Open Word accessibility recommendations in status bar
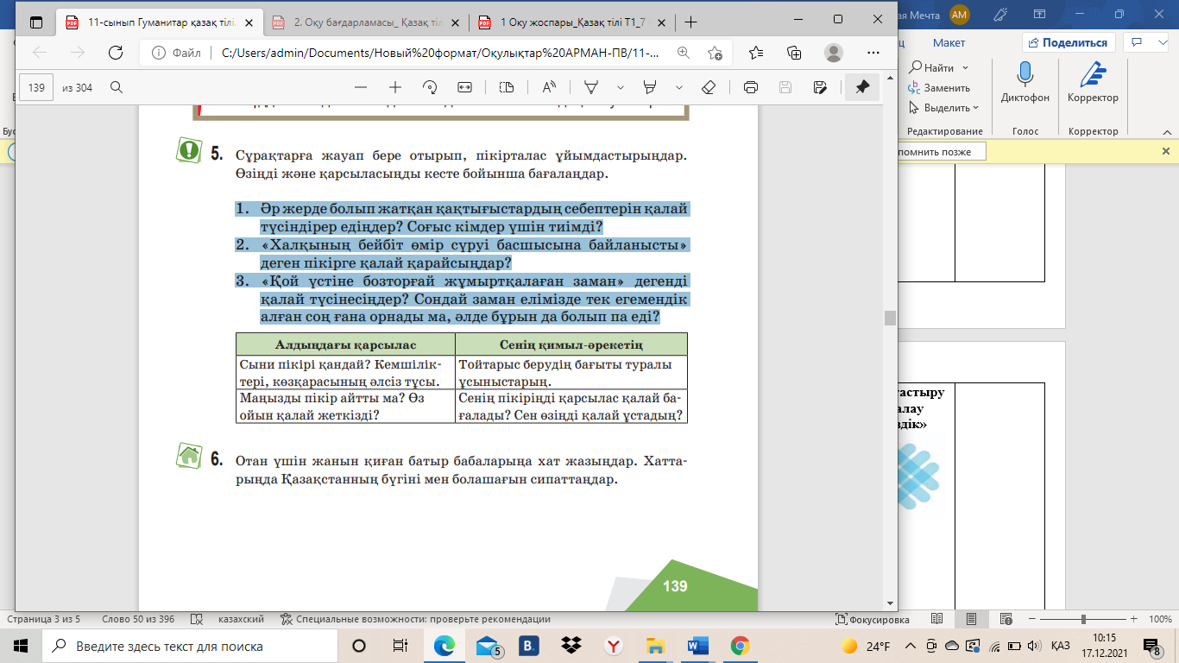Screen dimensions: 1179x663 pos(415,619)
